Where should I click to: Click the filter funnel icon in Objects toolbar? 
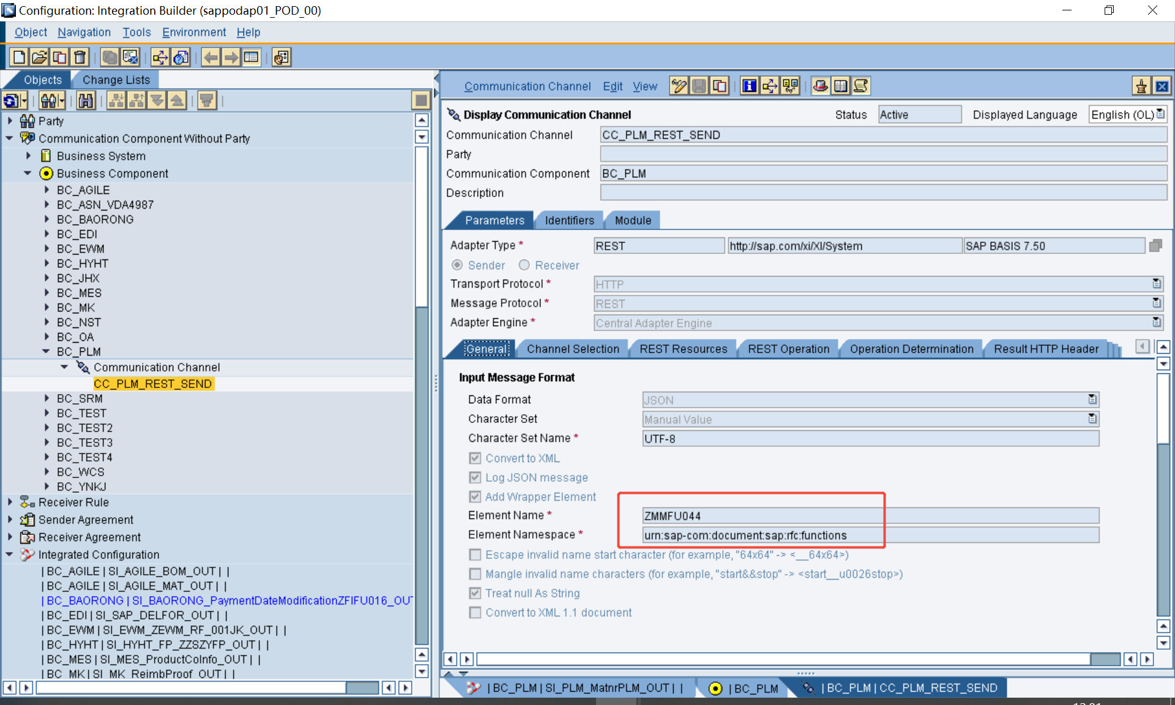click(207, 100)
